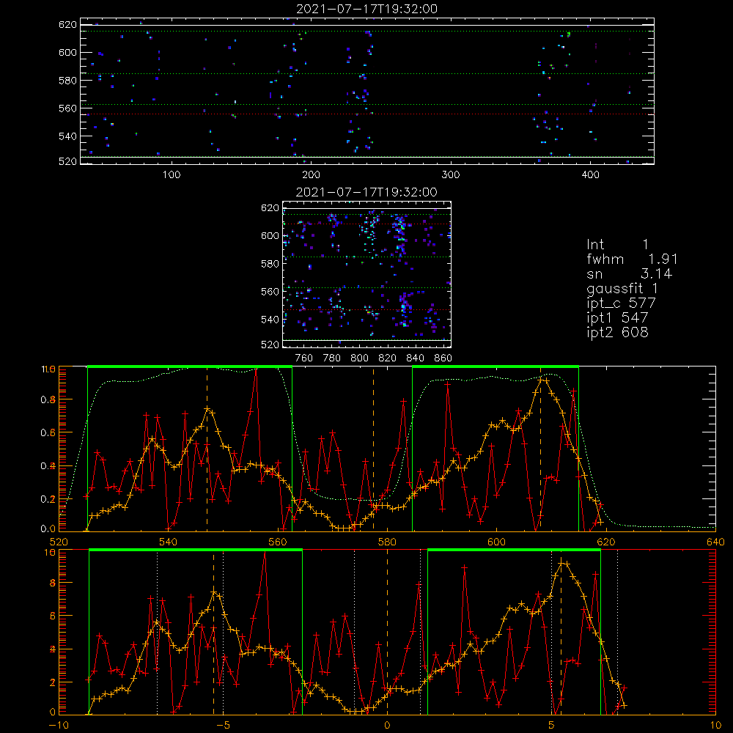Click y-axis label 0.8 on normalized profile plot
Viewport: 733px width, 733px height.
click(x=48, y=399)
